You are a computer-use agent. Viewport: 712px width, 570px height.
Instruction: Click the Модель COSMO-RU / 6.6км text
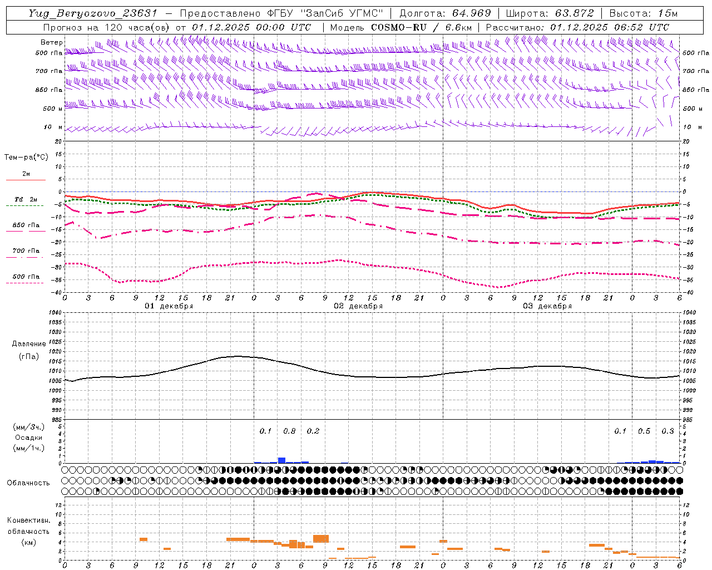pyautogui.click(x=400, y=27)
